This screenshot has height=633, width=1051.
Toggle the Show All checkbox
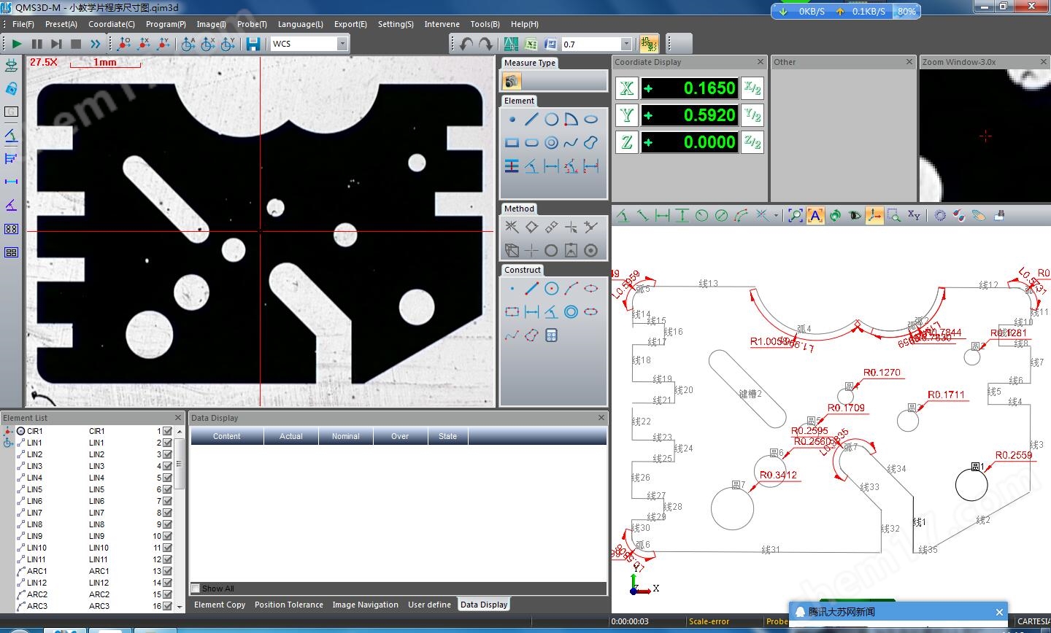click(196, 589)
